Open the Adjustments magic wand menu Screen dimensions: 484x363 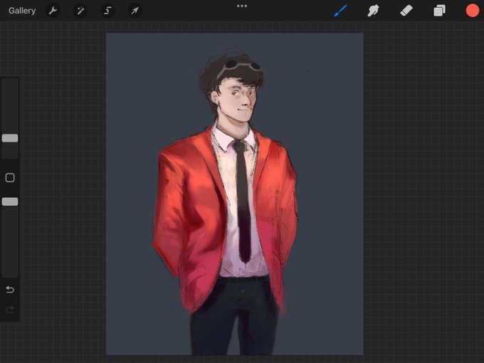tap(80, 11)
